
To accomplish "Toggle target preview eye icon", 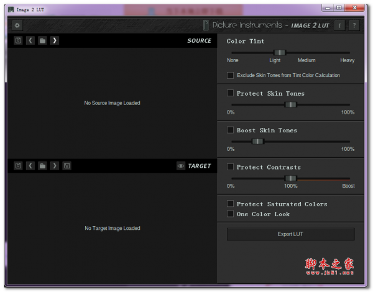I will (x=181, y=166).
